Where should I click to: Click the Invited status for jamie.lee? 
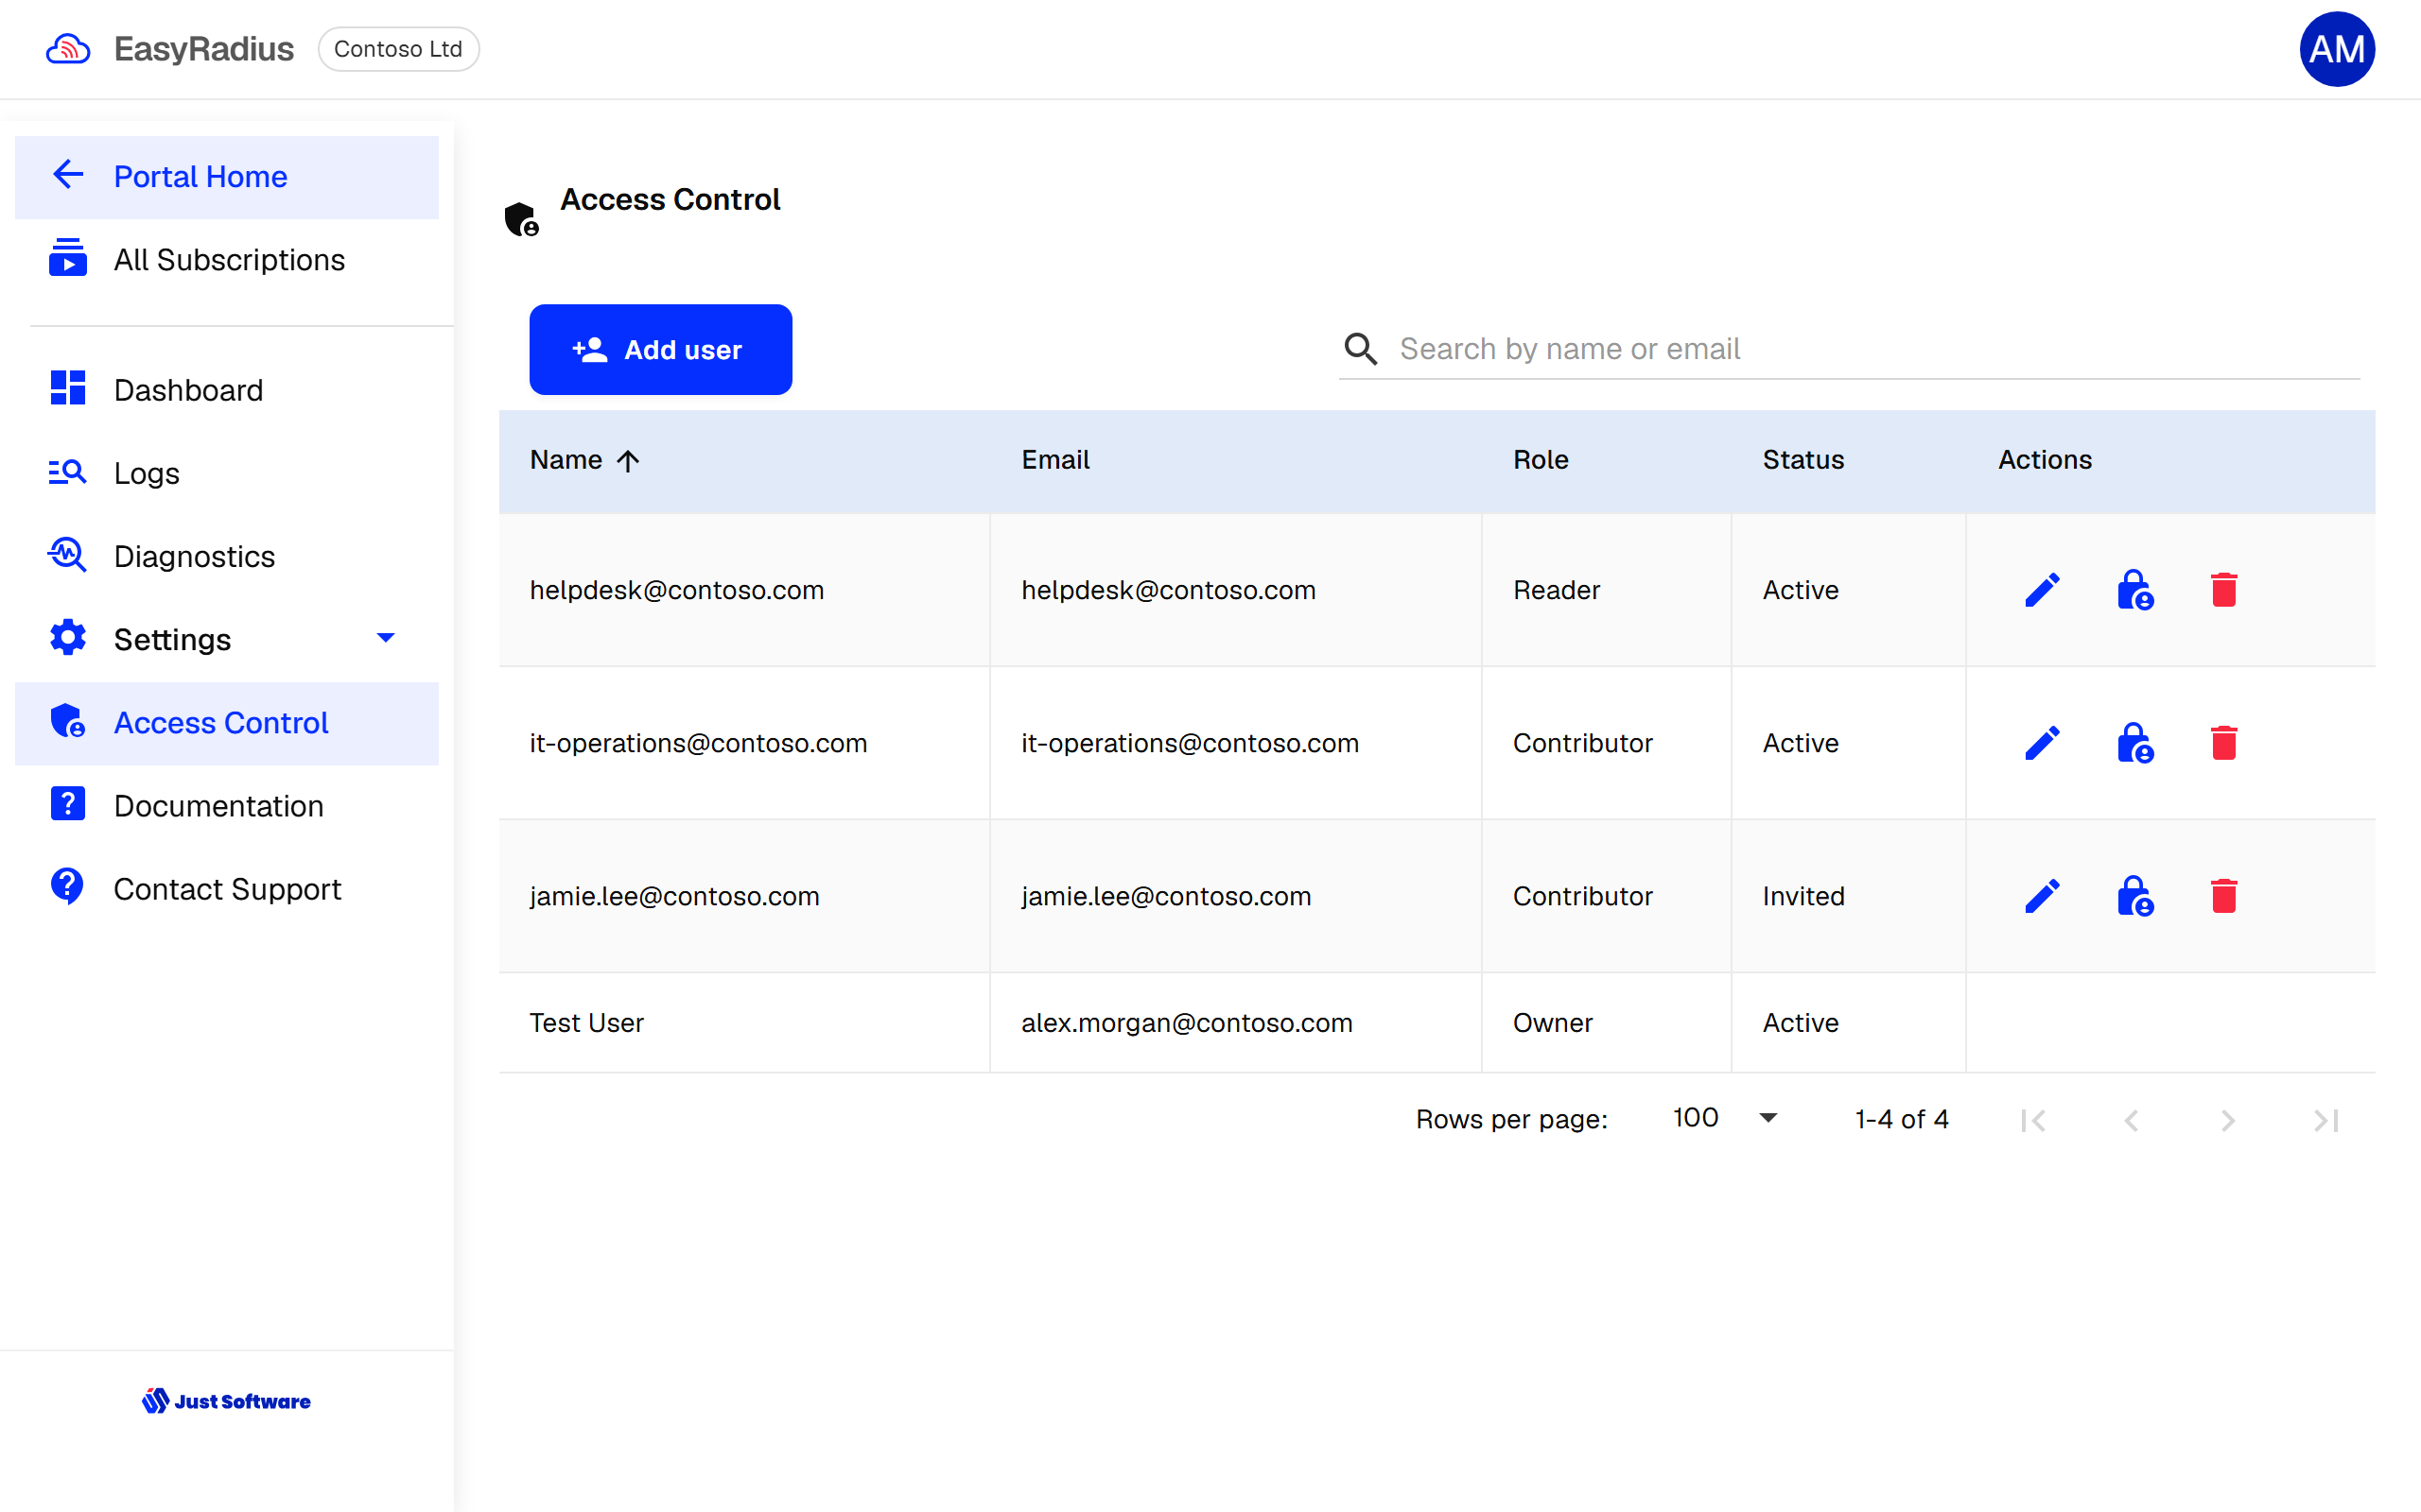(1803, 896)
